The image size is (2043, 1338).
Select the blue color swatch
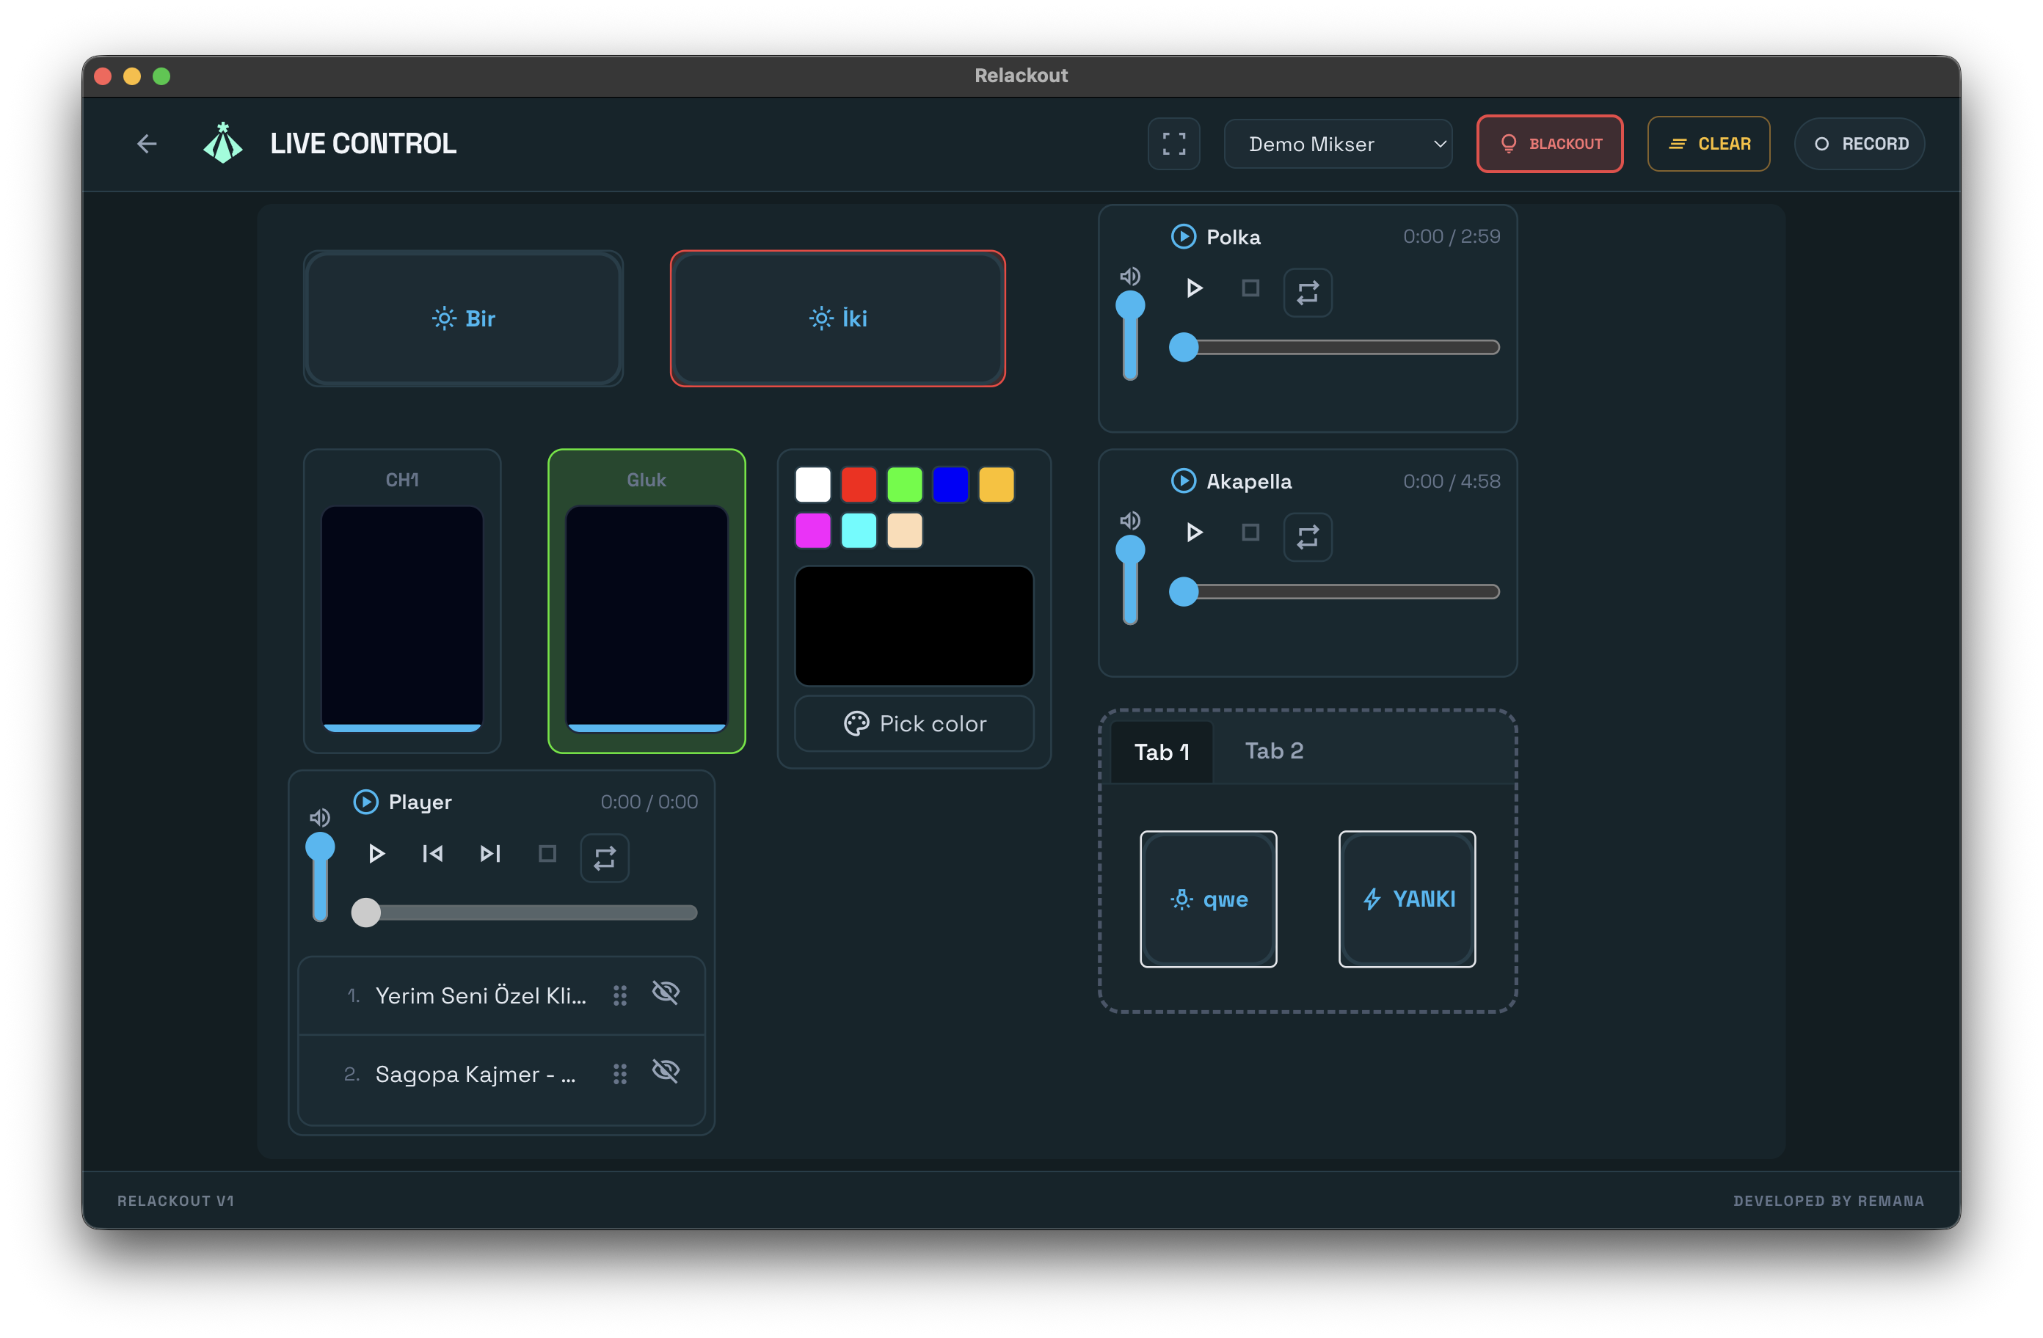coord(950,484)
